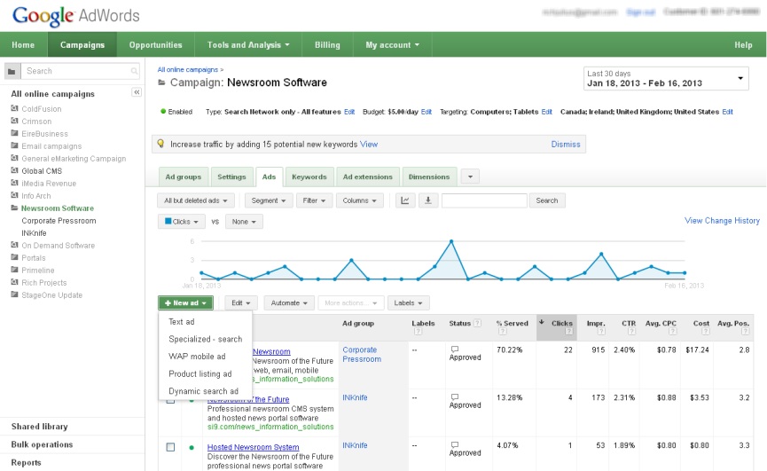Screen dimensions: 767x471
Task: Go to the Opportunities tab
Action: (155, 45)
